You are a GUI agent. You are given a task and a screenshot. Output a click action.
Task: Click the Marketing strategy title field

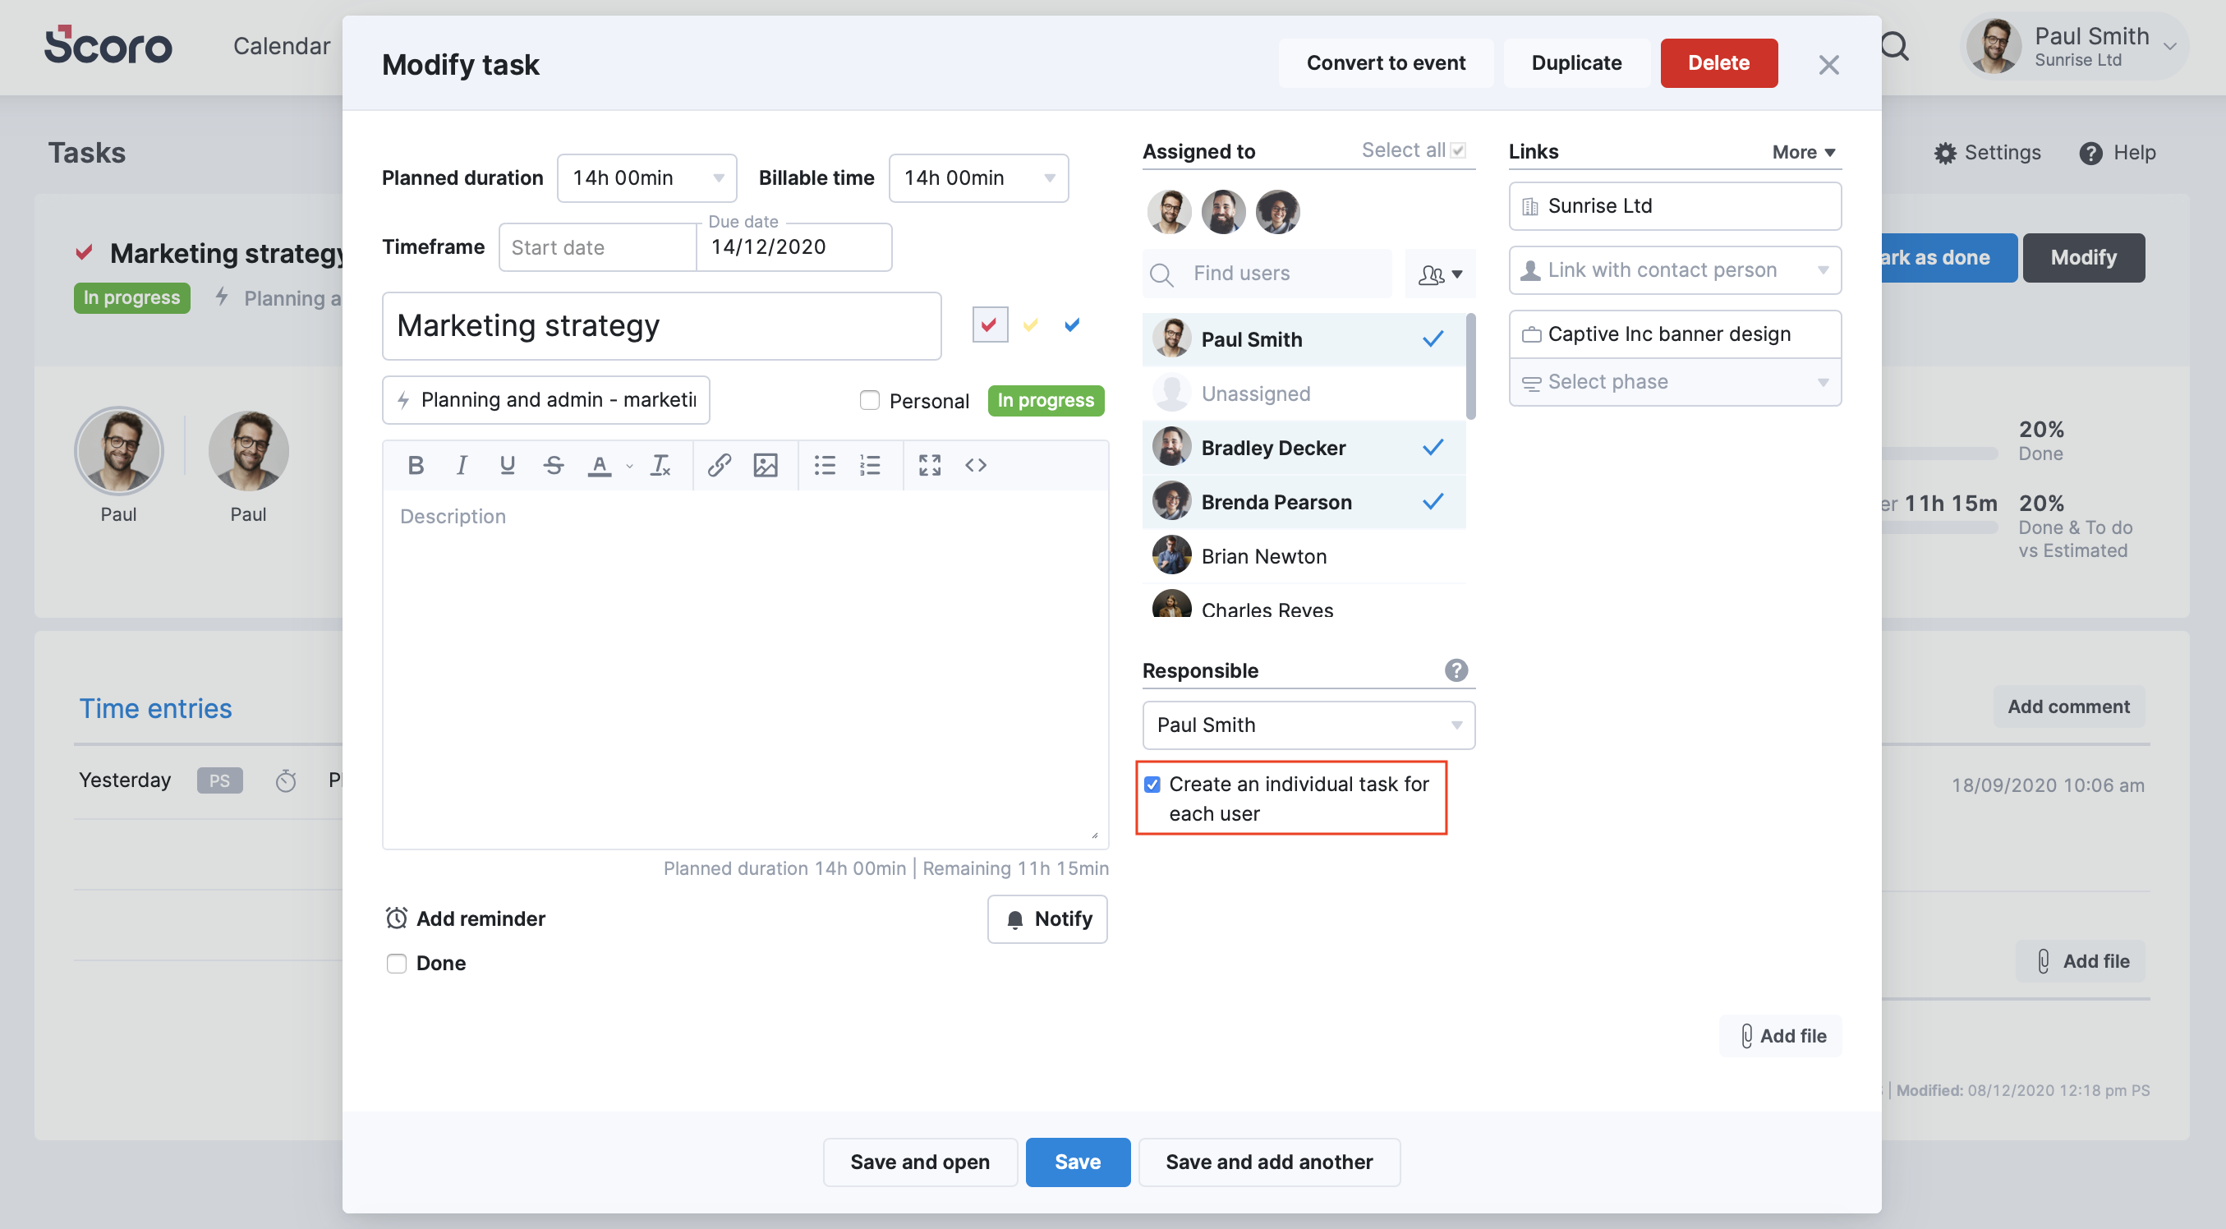[x=661, y=326]
